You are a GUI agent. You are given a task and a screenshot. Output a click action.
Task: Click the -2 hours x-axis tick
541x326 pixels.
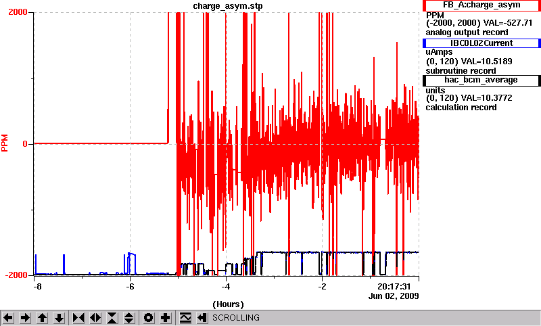322,287
